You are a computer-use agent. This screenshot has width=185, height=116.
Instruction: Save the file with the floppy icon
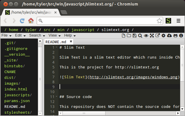(x=134, y=36)
